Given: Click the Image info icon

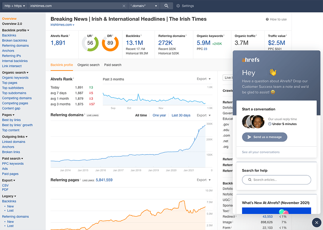Looking at the screenshot, I should pos(233,221).
